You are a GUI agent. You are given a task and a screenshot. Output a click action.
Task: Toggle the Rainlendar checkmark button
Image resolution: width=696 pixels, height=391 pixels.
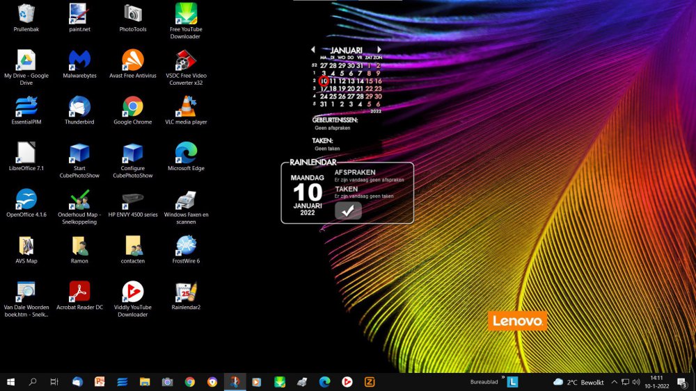click(348, 210)
